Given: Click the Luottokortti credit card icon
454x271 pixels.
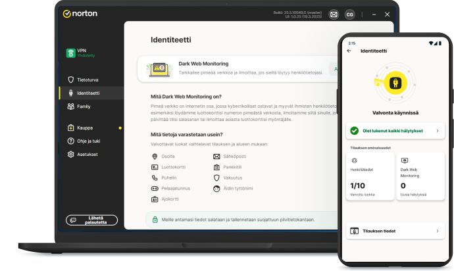Looking at the screenshot, I should point(155,167).
